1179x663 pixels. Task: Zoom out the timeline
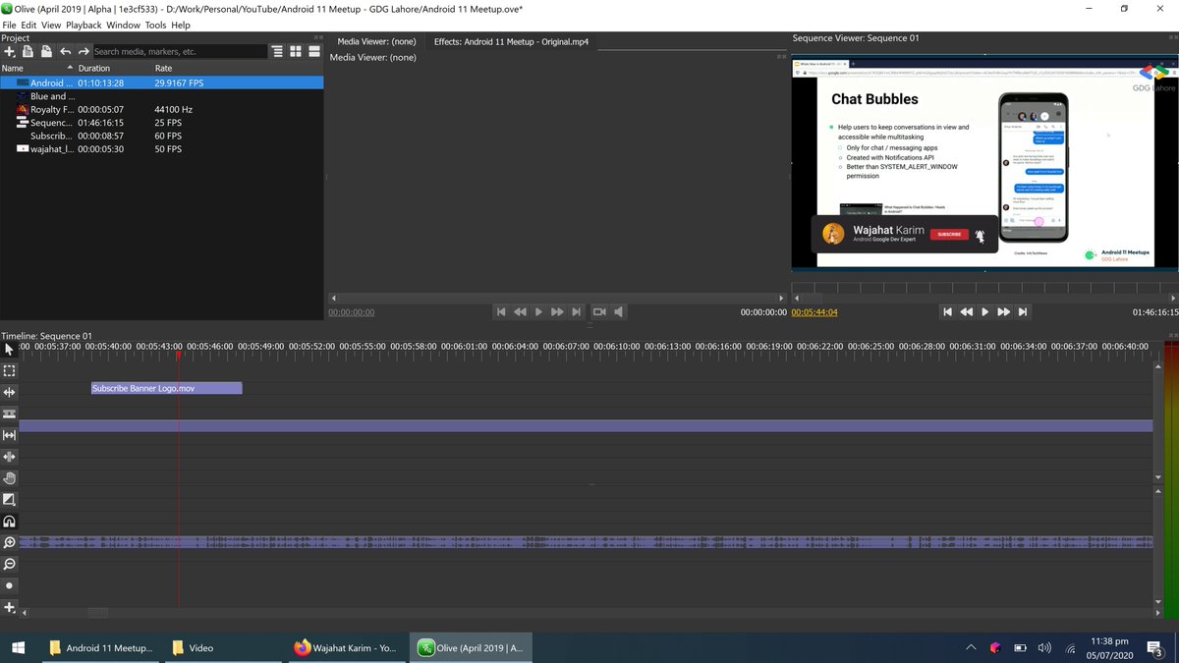(x=10, y=565)
